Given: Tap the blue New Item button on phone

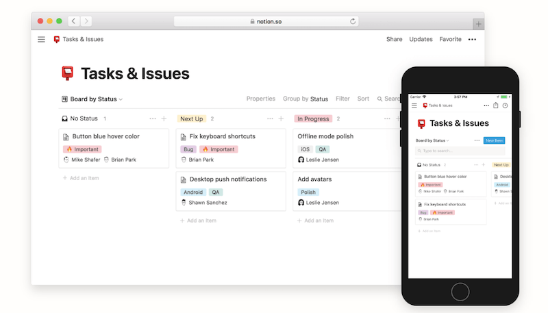Looking at the screenshot, I should [494, 140].
